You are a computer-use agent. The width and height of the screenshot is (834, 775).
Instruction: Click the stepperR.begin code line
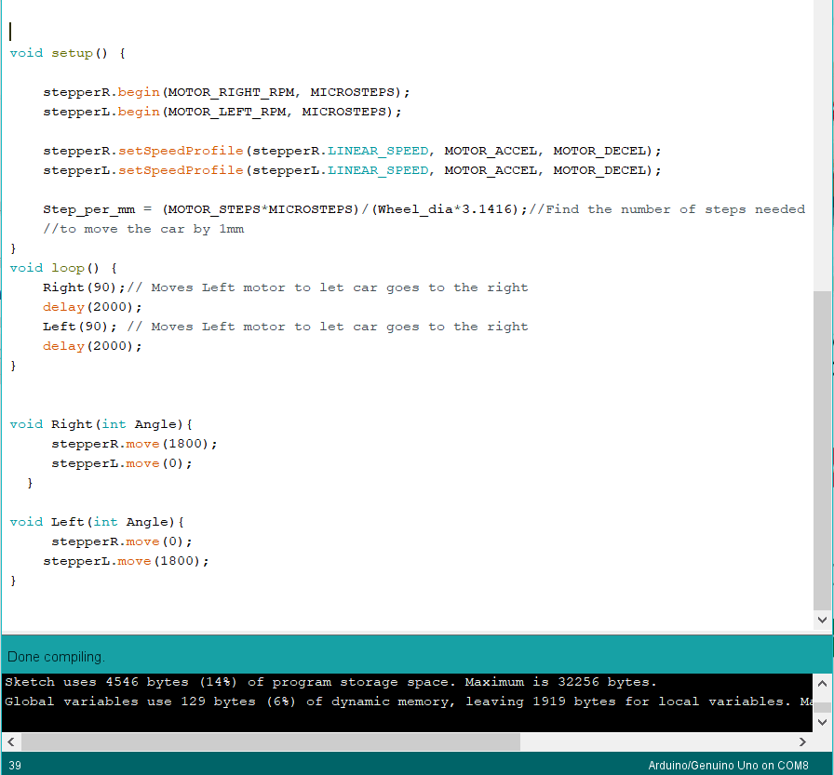pyautogui.click(x=226, y=92)
